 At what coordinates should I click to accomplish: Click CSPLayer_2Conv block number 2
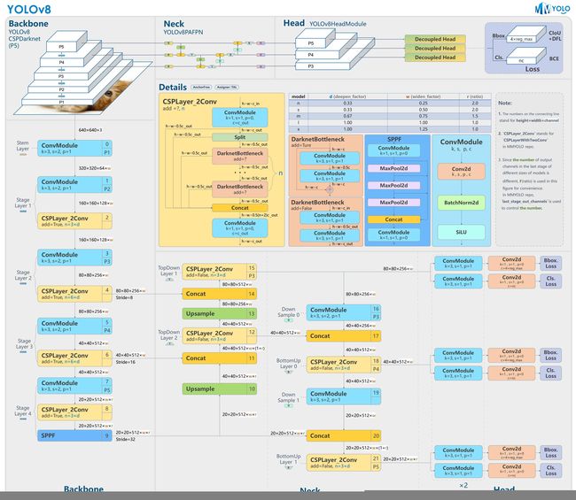click(x=74, y=221)
